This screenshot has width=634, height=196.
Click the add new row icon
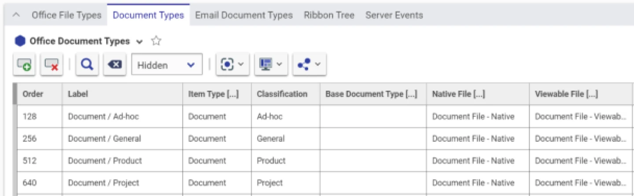tap(24, 65)
